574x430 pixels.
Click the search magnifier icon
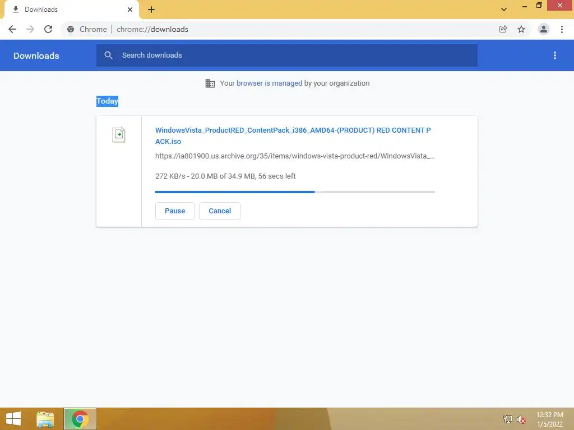(108, 55)
